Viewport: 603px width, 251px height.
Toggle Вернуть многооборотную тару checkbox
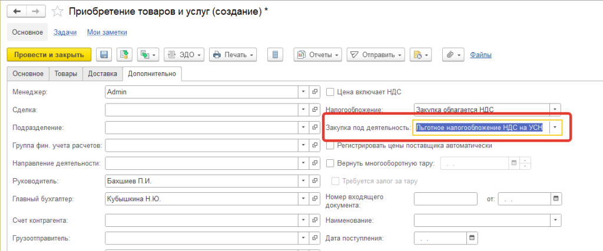pos(330,163)
